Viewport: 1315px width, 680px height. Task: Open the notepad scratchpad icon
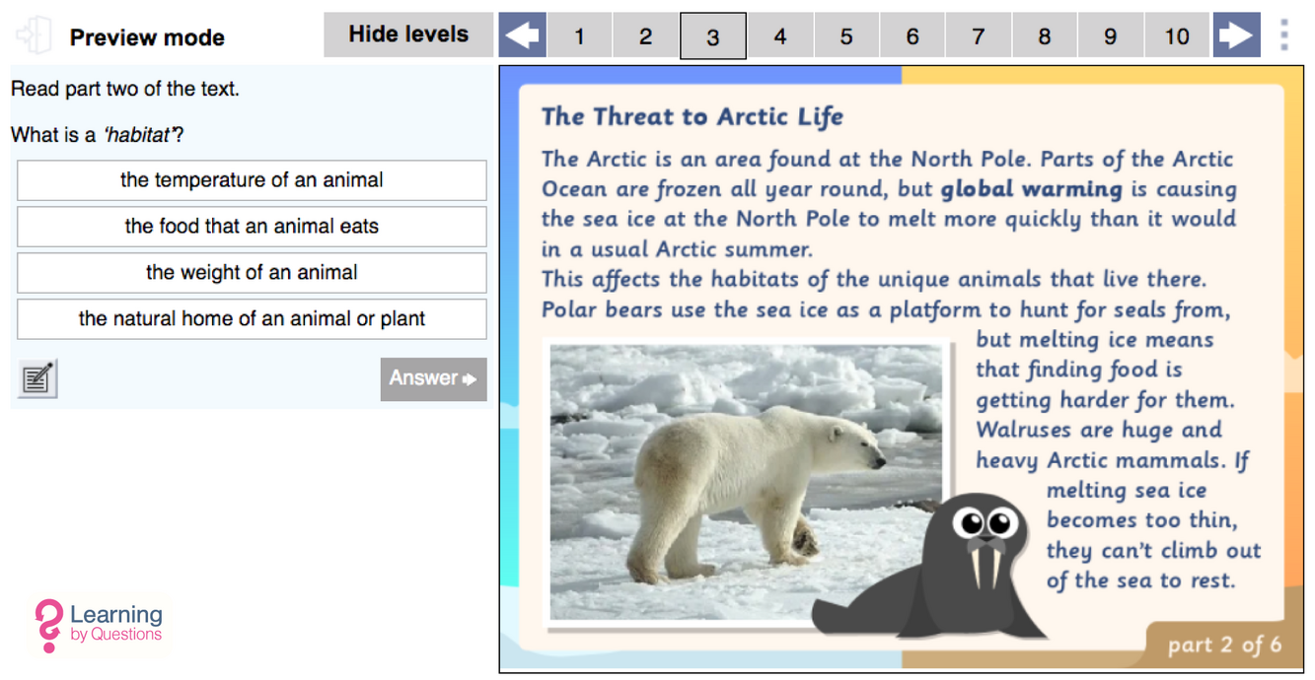coord(37,378)
